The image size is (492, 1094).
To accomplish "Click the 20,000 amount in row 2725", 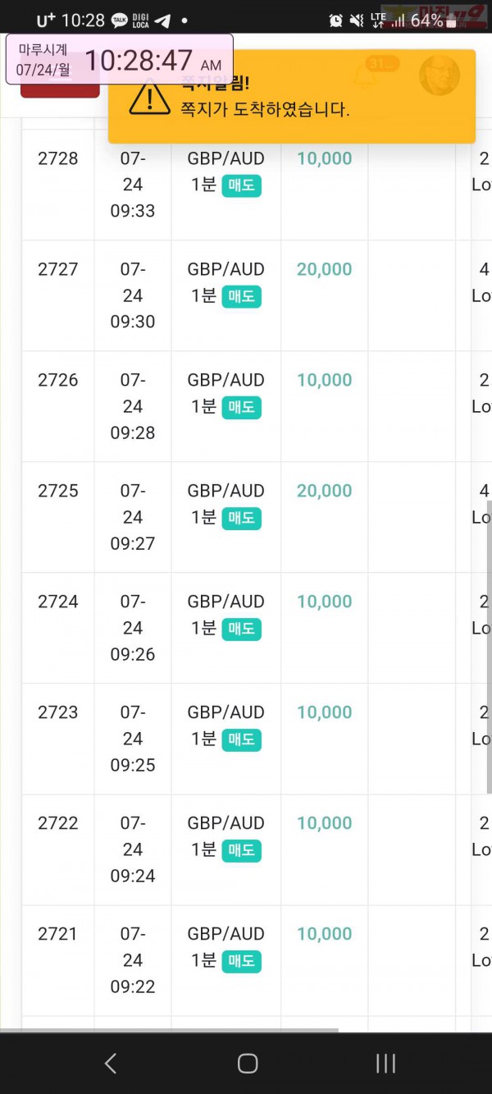I will pos(325,491).
